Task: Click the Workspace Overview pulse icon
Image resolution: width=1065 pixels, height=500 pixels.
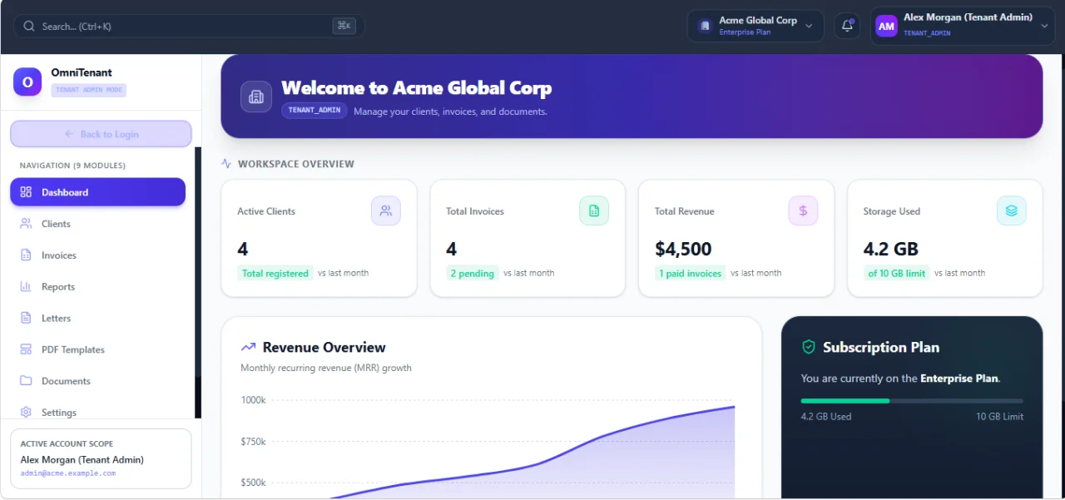Action: point(226,164)
